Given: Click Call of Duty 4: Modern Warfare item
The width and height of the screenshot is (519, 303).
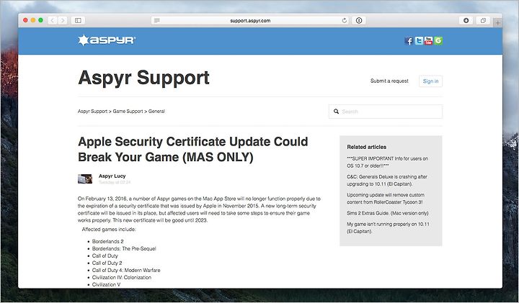Looking at the screenshot, I should 126,270.
